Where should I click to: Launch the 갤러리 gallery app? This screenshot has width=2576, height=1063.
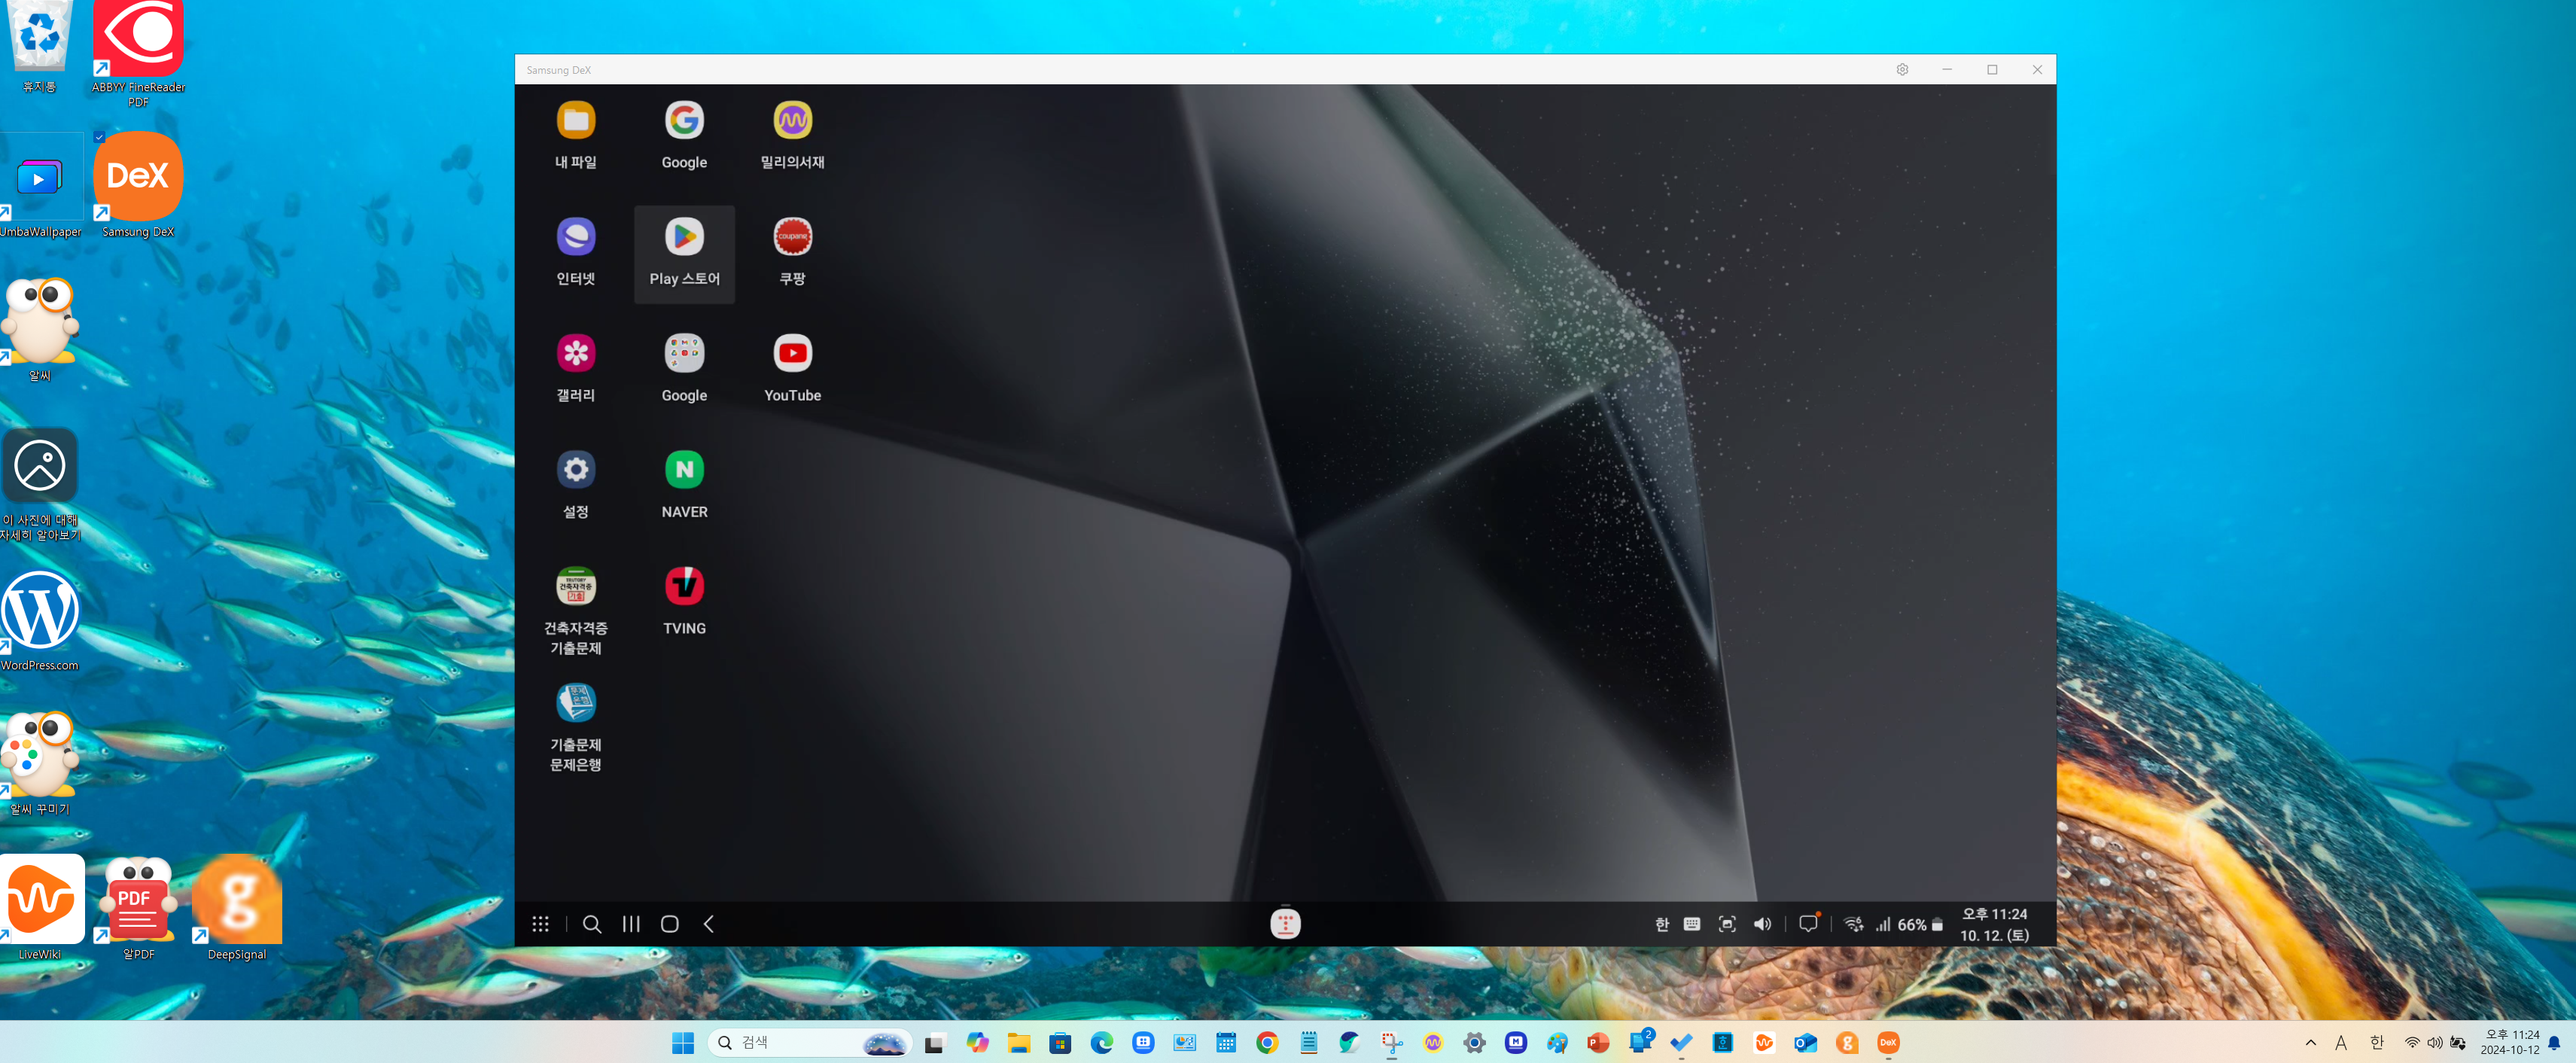576,354
